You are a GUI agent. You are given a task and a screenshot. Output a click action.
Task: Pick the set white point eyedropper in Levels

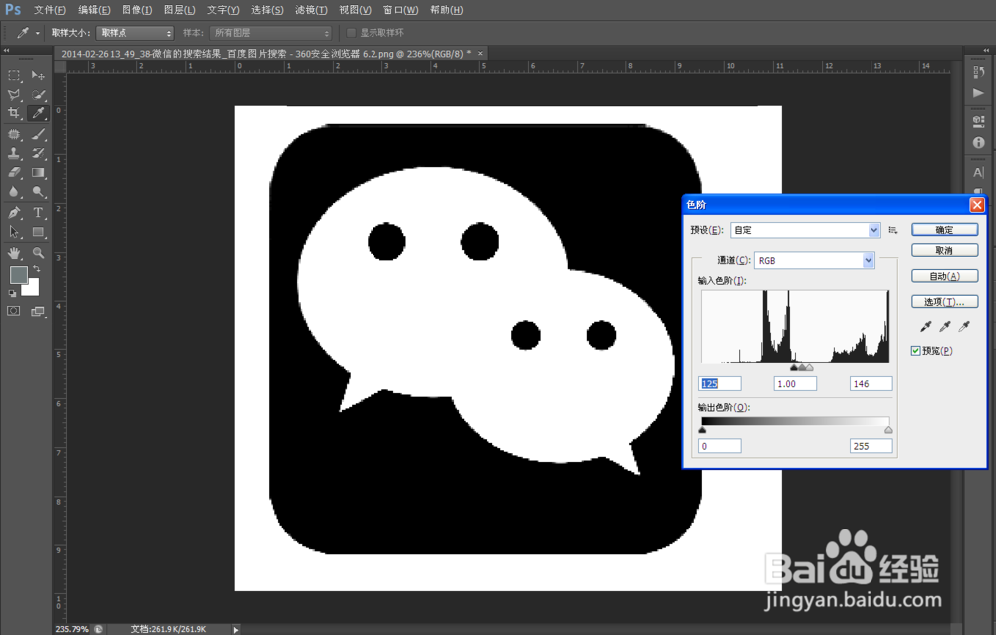[964, 327]
